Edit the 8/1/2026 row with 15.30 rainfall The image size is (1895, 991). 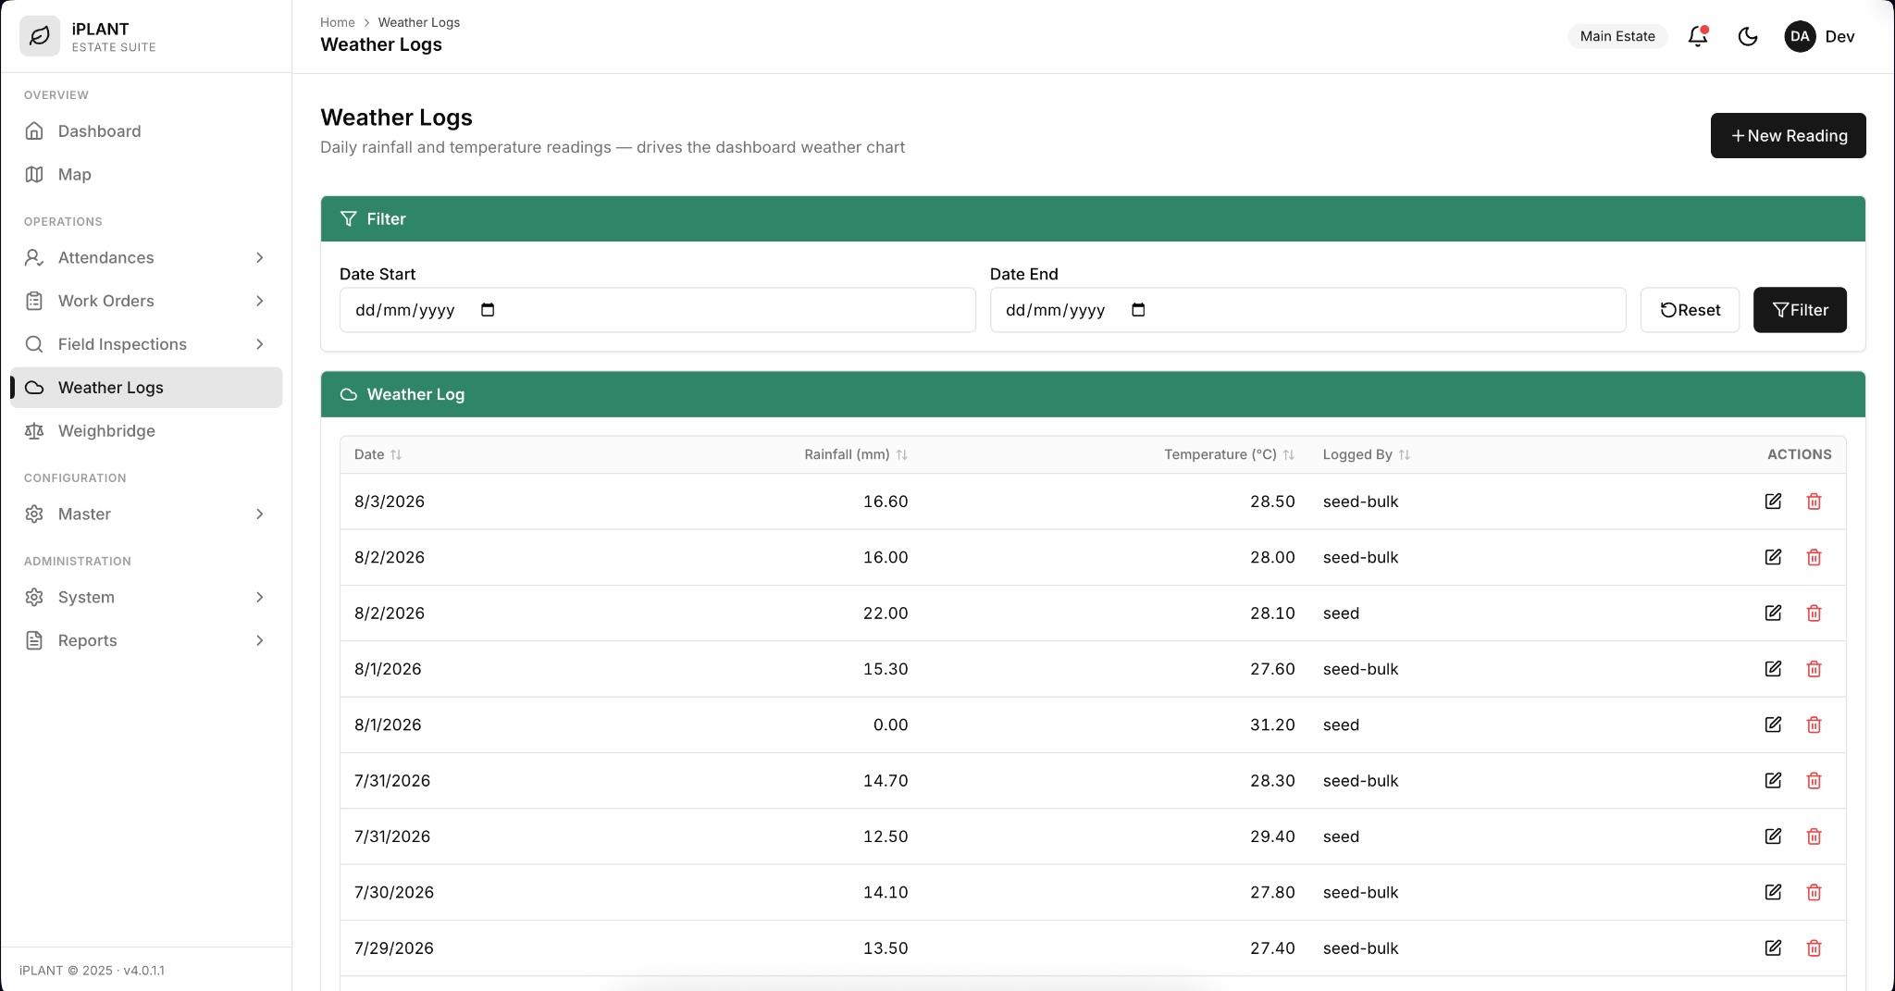1773,669
